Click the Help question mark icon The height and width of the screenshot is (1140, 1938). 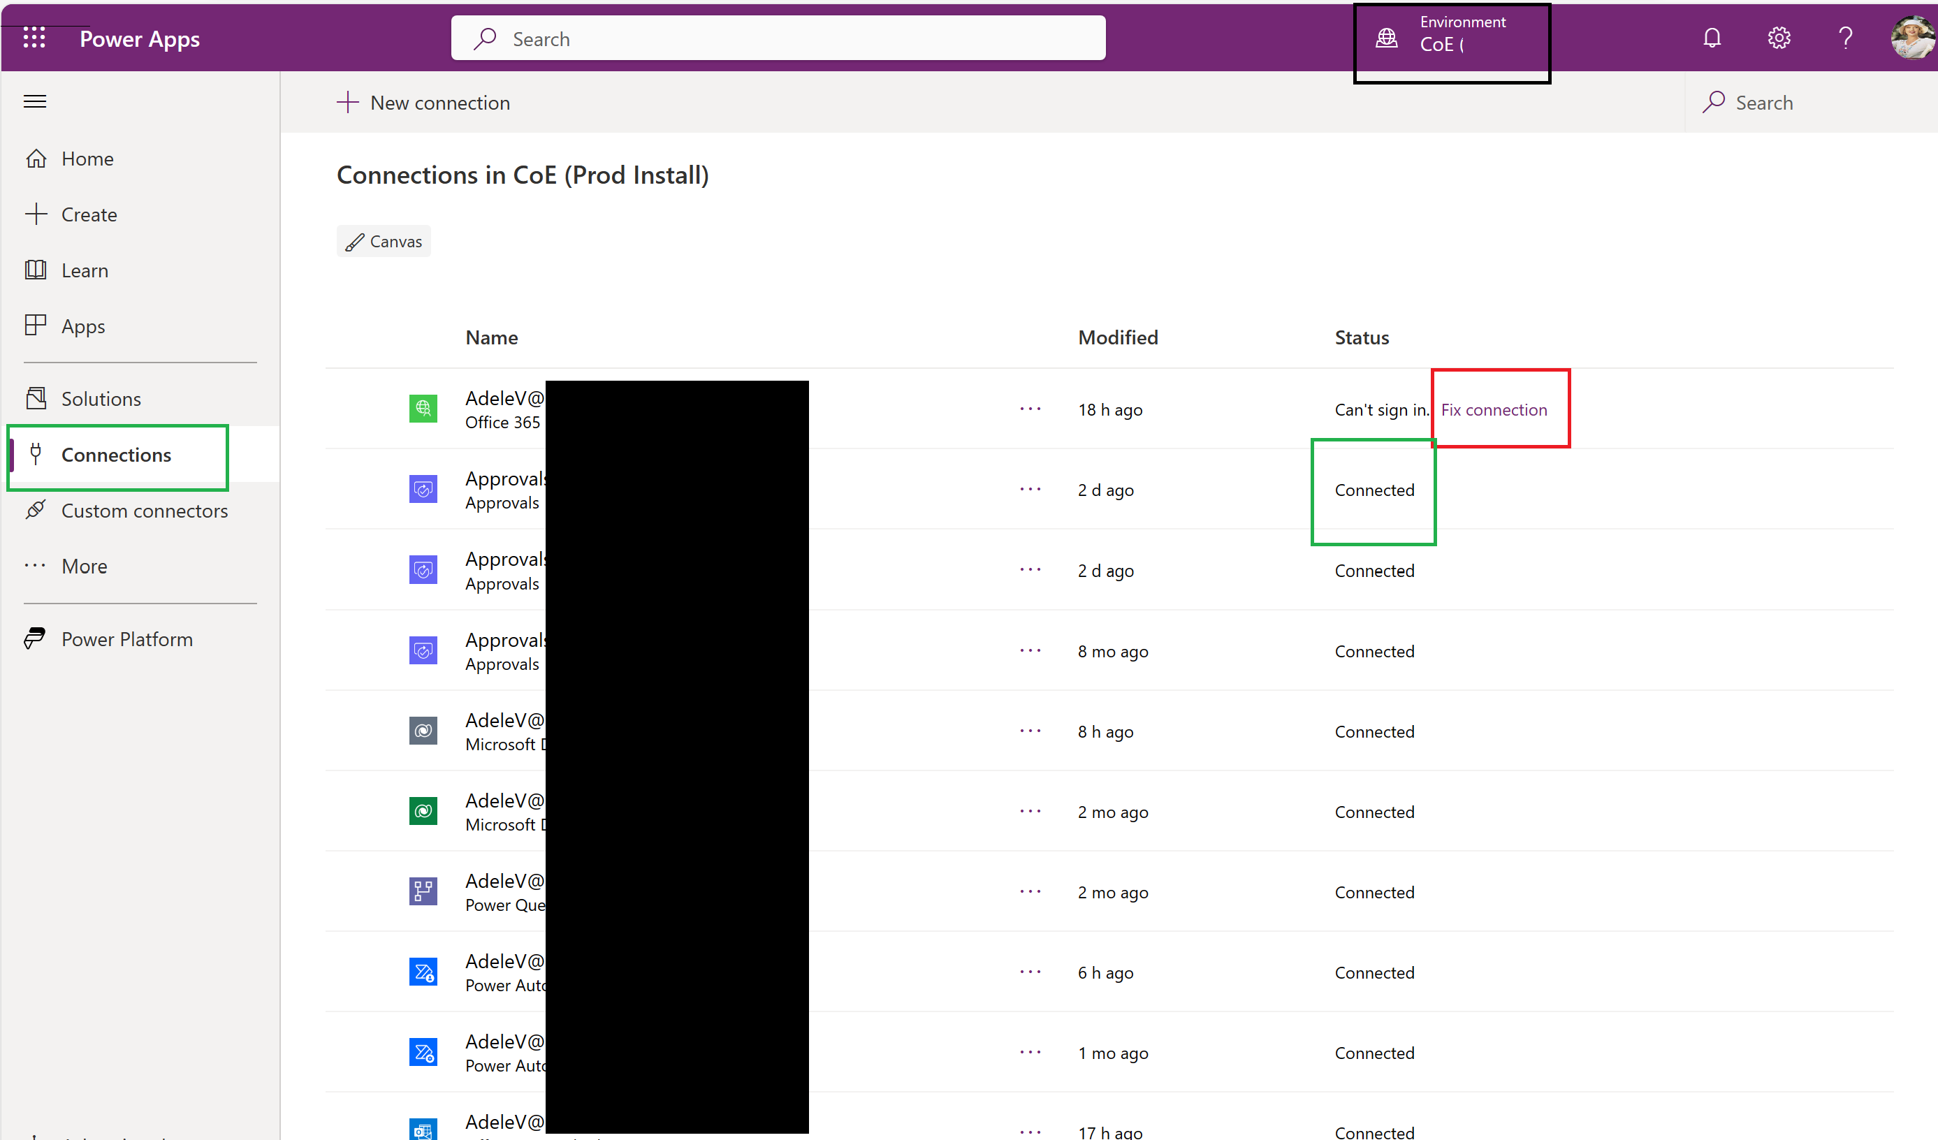pos(1846,37)
